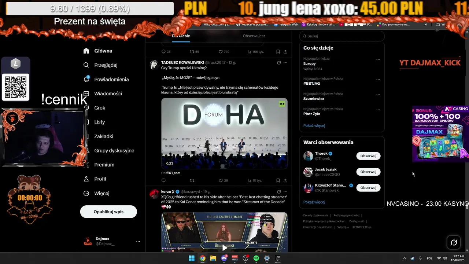Click the @RT_com source link
Image resolution: width=469 pixels, height=264 pixels.
(173, 173)
